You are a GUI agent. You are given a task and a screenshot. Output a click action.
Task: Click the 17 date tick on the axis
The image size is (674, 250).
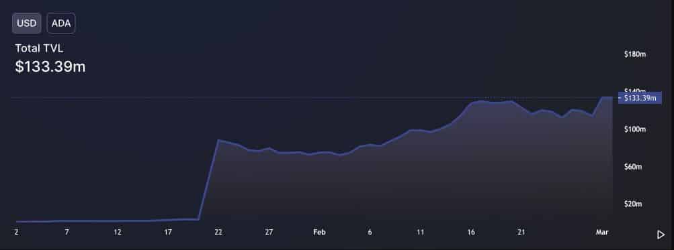[x=167, y=232]
